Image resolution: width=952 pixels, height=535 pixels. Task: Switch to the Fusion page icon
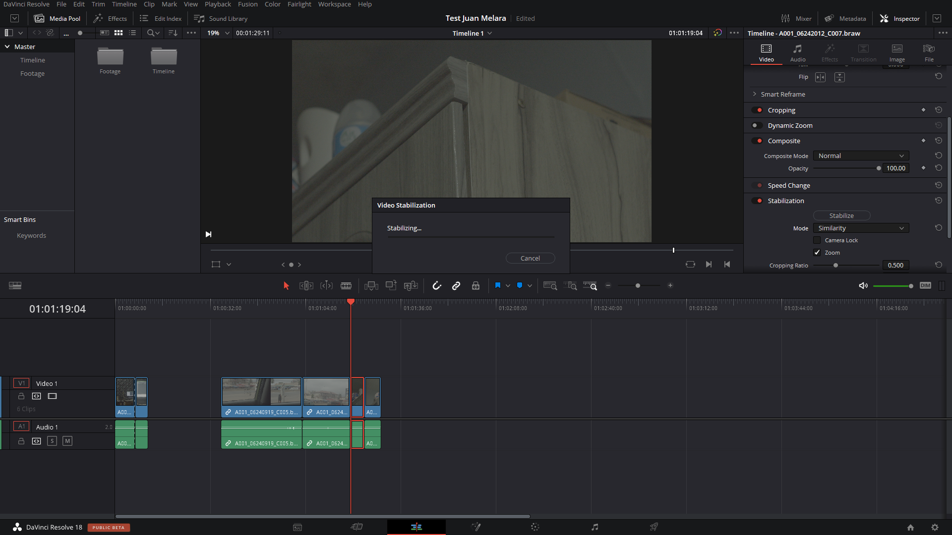(x=476, y=527)
